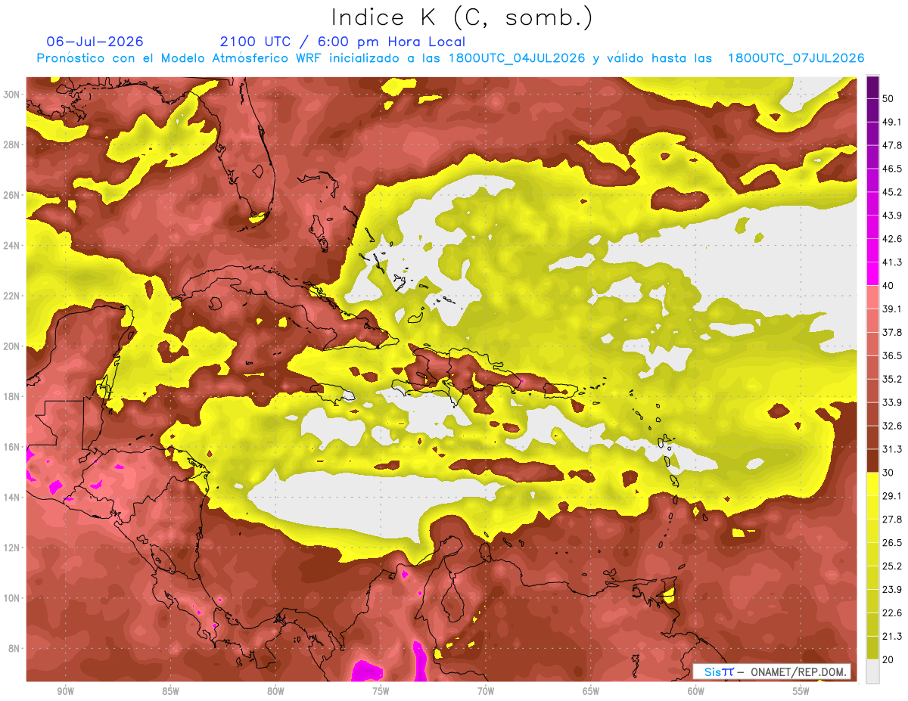The height and width of the screenshot is (701, 908).
Task: Click the 30N latitude label
Action: pyautogui.click(x=13, y=95)
